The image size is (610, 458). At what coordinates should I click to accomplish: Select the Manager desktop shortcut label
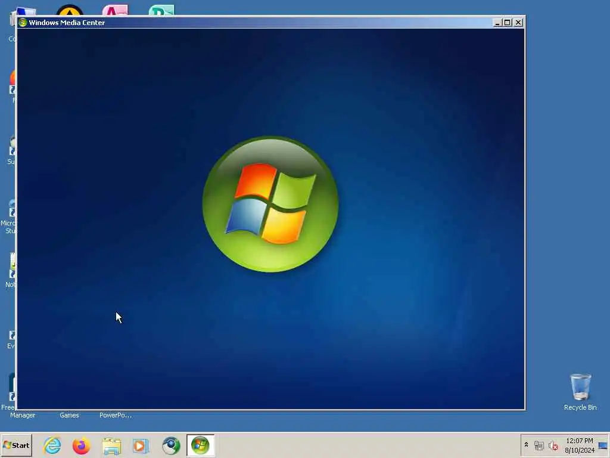(x=23, y=415)
